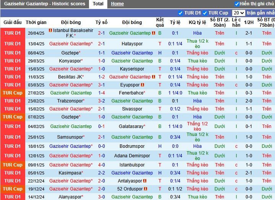Open the Alanyaspor team link
This screenshot has width=275, height=200.
pyautogui.click(x=70, y=197)
